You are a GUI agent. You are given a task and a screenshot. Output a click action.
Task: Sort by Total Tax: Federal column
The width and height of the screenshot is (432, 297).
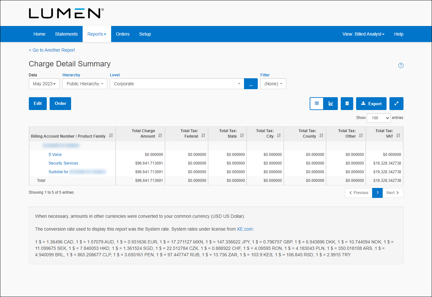pyautogui.click(x=203, y=136)
